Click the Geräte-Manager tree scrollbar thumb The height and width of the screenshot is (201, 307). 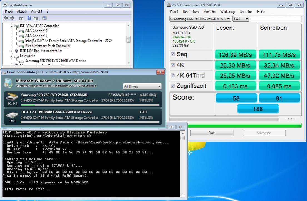point(128,39)
